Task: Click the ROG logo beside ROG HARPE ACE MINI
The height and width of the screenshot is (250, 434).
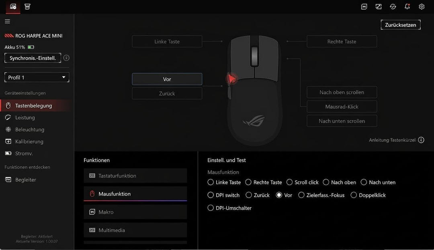Action: tap(9, 36)
